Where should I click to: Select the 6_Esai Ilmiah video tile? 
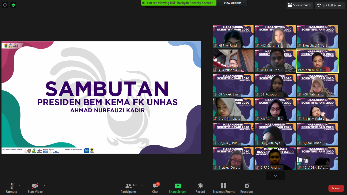pos(318,134)
